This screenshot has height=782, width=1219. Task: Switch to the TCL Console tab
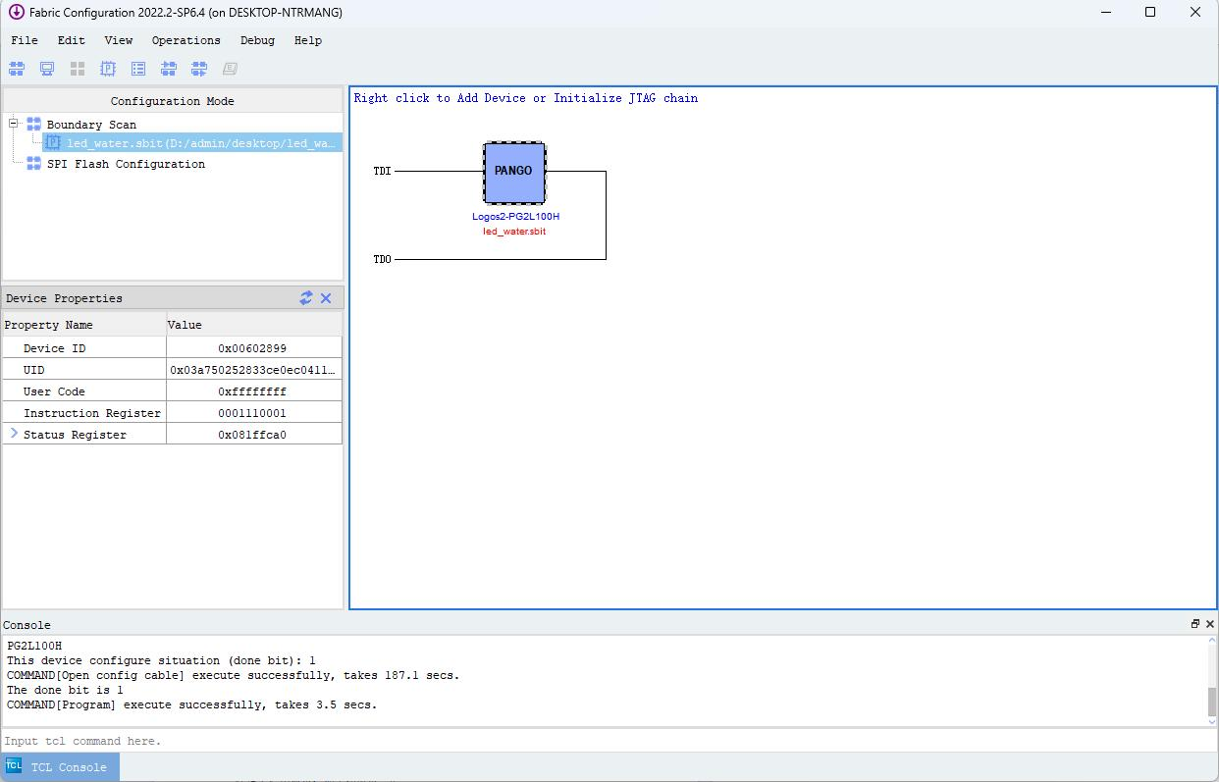(60, 767)
